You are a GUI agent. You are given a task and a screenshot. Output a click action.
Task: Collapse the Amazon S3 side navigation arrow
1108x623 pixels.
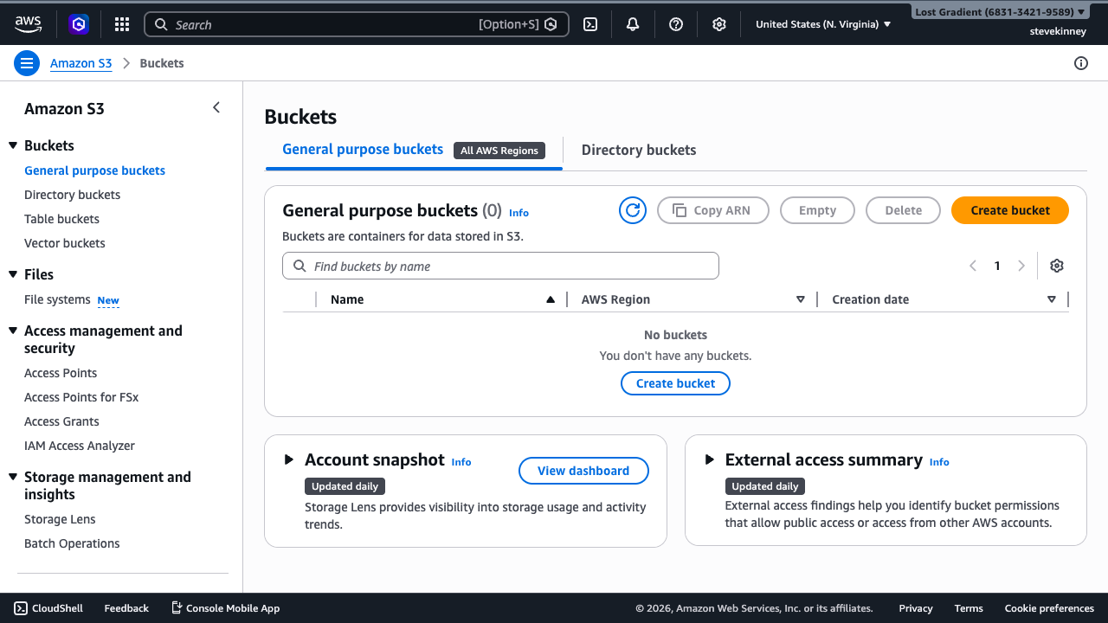pyautogui.click(x=216, y=108)
